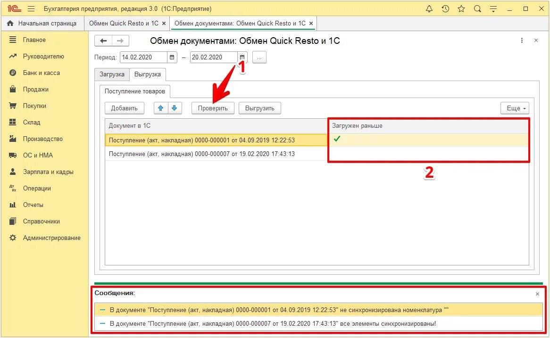Screen dimensions: 550x338
Task: Open the Руководителю section
Action: pyautogui.click(x=44, y=57)
